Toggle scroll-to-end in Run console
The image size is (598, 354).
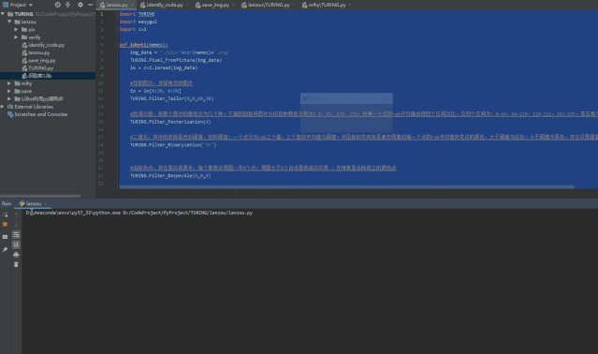tap(16, 244)
